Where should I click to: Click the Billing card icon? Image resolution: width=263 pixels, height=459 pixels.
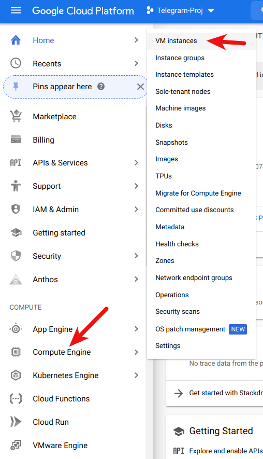coord(16,140)
